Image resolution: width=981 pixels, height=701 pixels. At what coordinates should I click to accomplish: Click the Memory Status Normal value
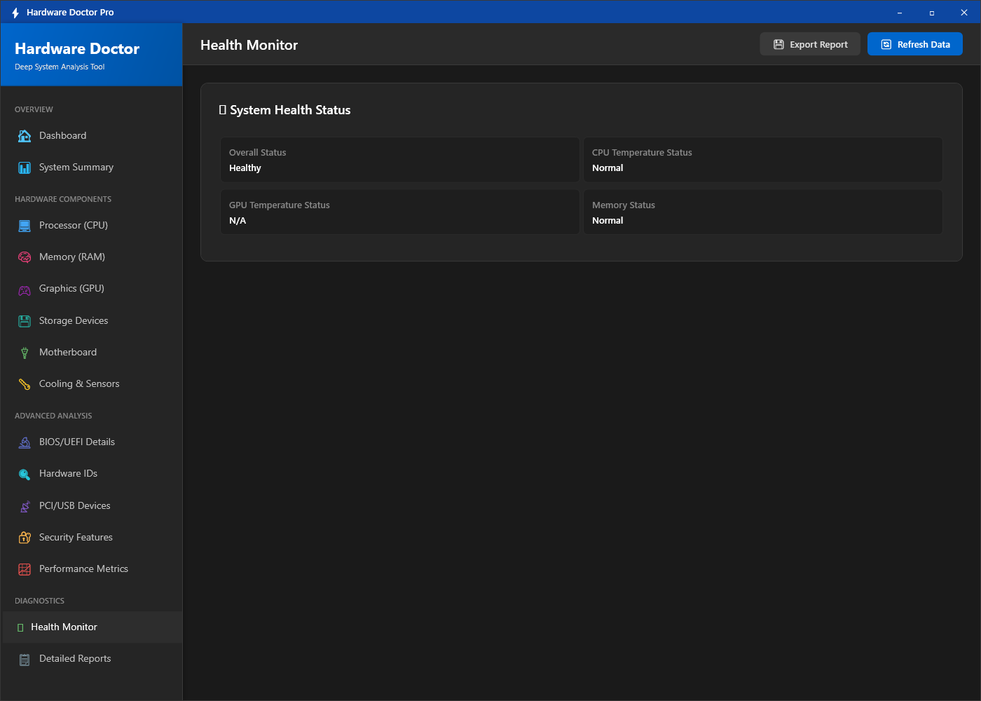[608, 221]
